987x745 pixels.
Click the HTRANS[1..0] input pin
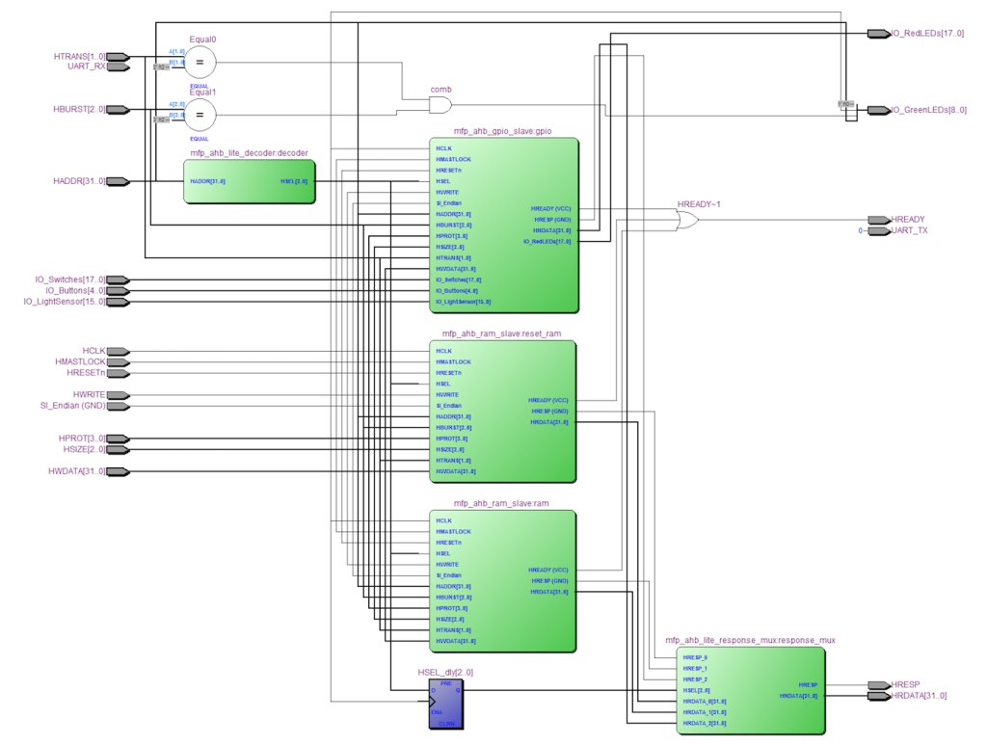coord(118,57)
